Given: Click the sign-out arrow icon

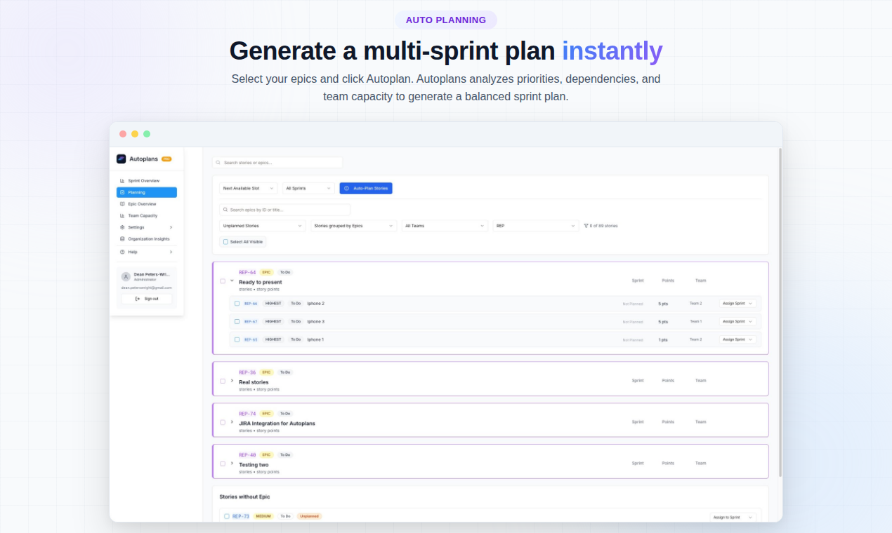Looking at the screenshot, I should (138, 299).
